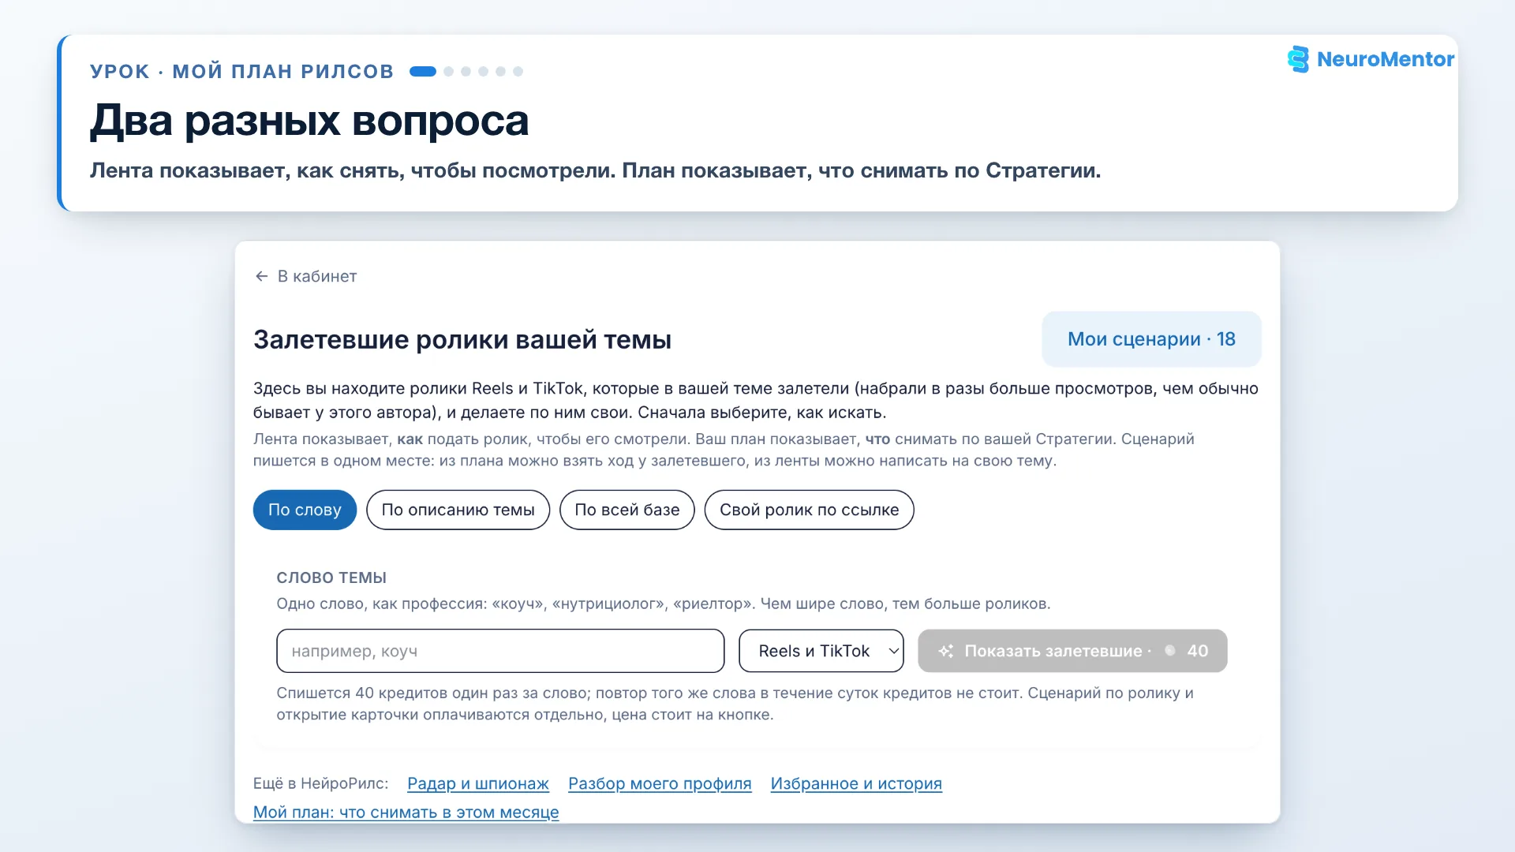The width and height of the screenshot is (1515, 852).
Task: Open the 'Радар и шпионаж' link
Action: point(478,783)
